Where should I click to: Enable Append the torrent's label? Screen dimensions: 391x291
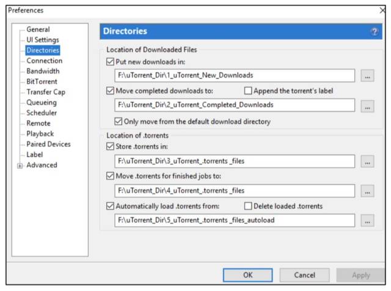point(248,90)
